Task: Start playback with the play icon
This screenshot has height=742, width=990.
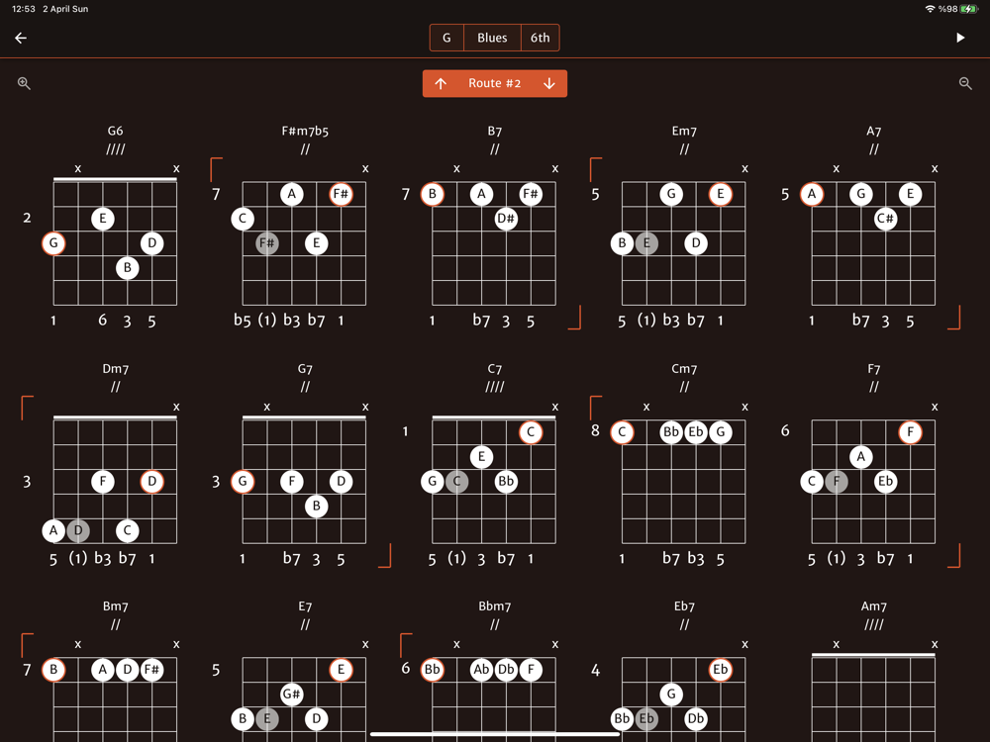Action: click(960, 38)
